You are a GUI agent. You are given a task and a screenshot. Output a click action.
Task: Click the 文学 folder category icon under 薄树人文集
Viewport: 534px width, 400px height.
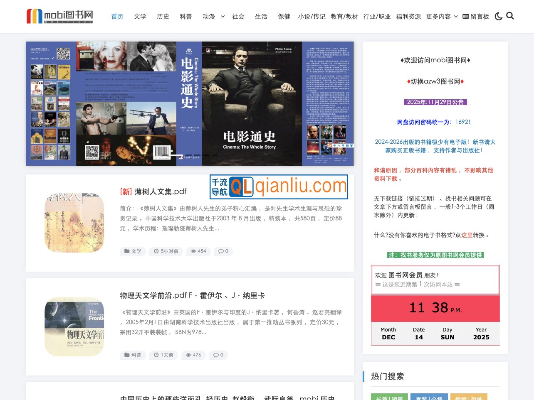[127, 251]
